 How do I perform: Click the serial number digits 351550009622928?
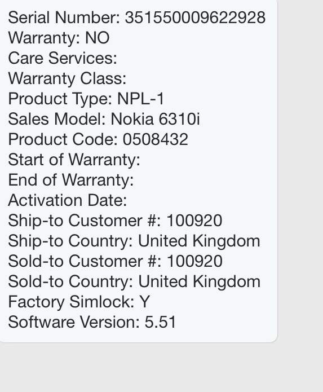(195, 17)
